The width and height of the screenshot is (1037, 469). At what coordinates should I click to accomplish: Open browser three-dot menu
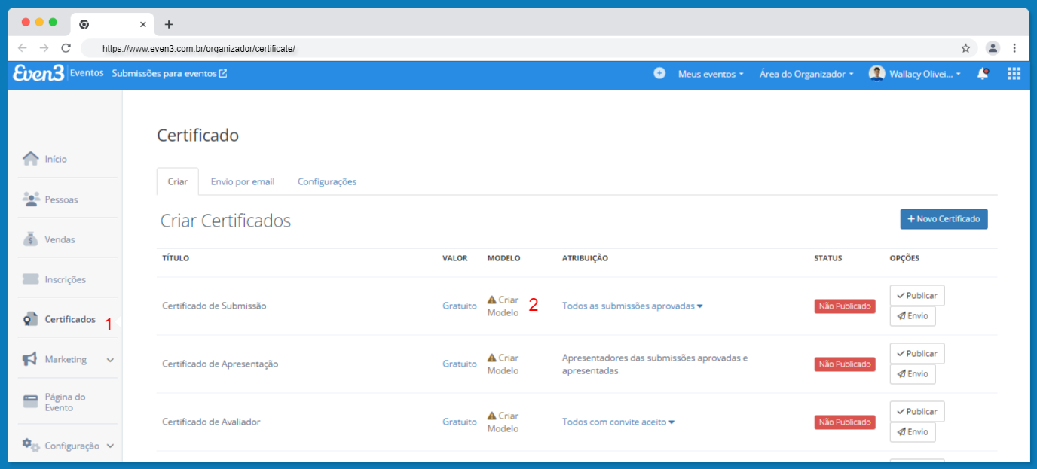click(1014, 48)
